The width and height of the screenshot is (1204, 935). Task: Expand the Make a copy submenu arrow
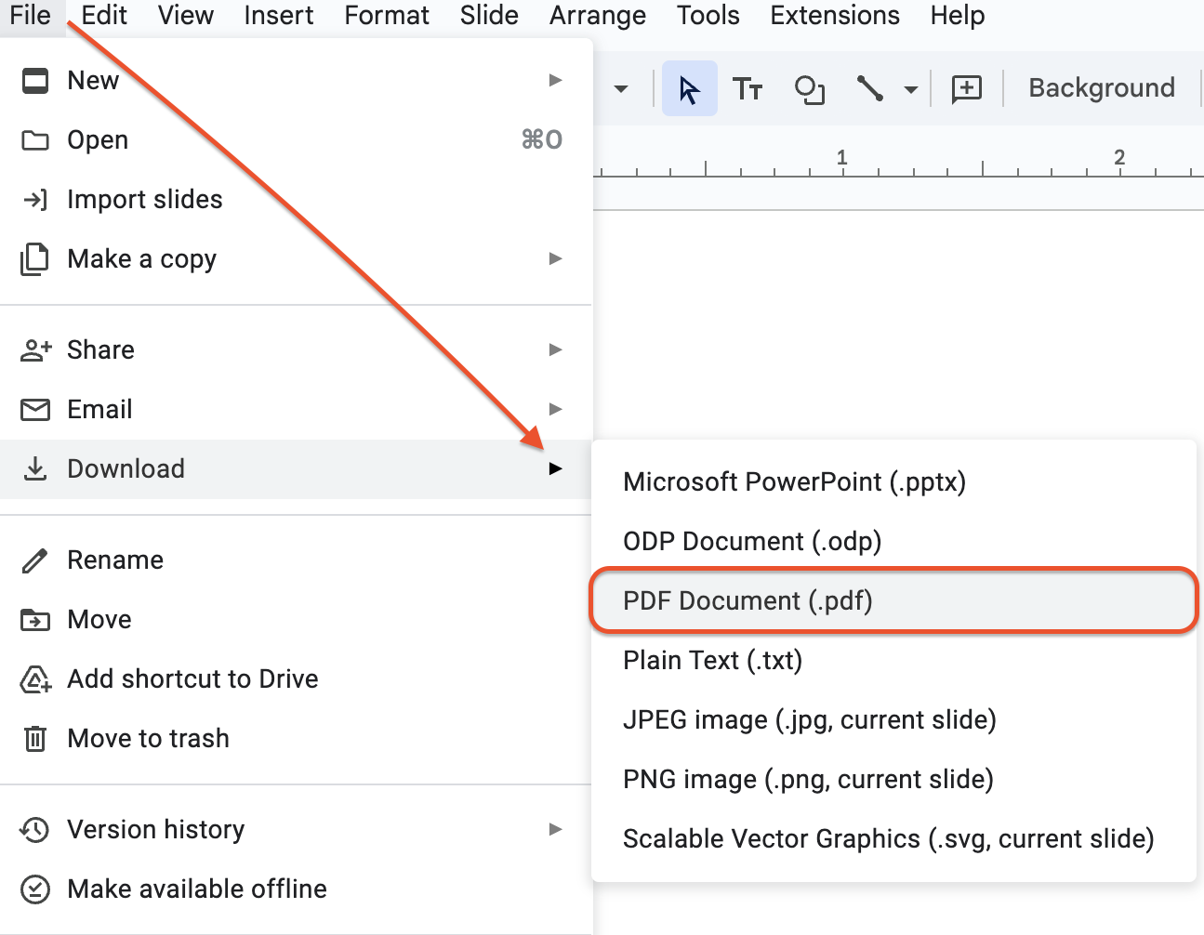click(x=555, y=258)
